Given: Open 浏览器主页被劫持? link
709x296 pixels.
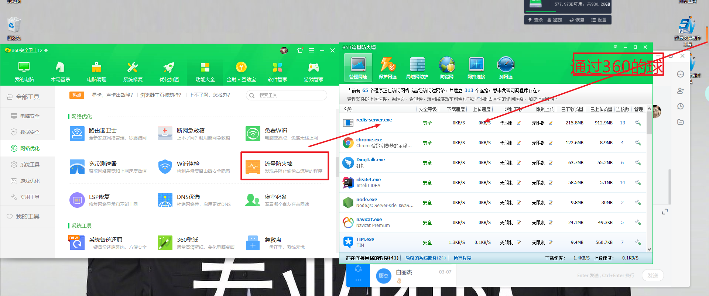Looking at the screenshot, I should click(x=161, y=95).
